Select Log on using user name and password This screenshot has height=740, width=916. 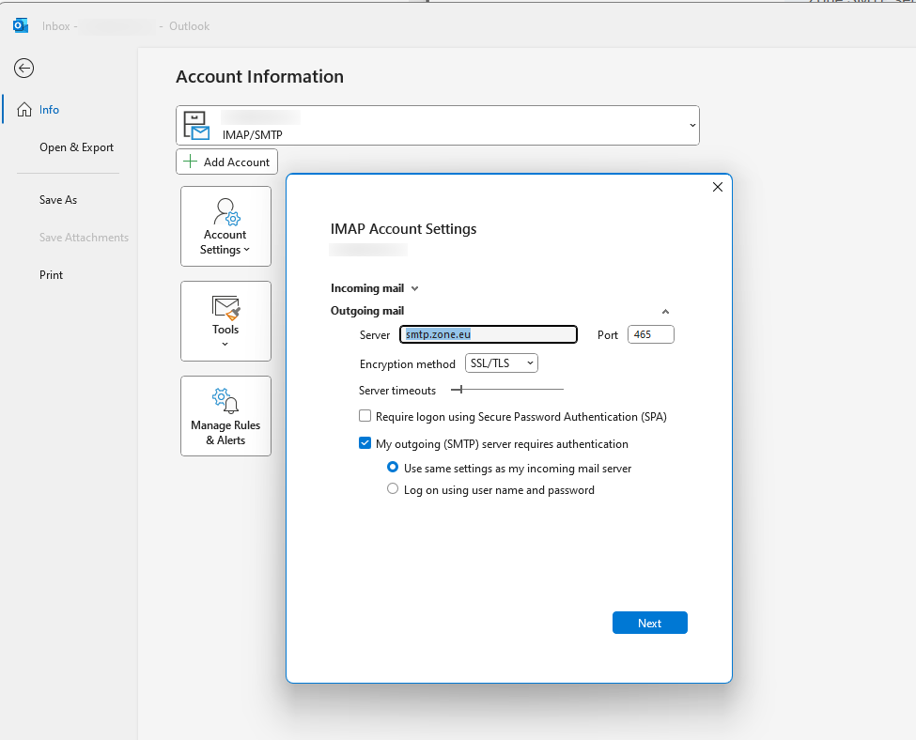[x=393, y=489]
